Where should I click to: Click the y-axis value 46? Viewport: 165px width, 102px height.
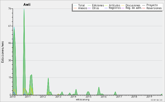click(x=10, y=43)
